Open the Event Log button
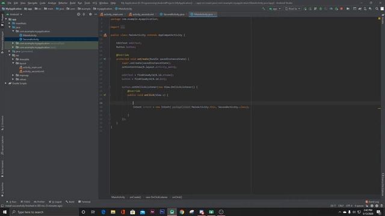This screenshot has height=216, width=385. coord(372,202)
